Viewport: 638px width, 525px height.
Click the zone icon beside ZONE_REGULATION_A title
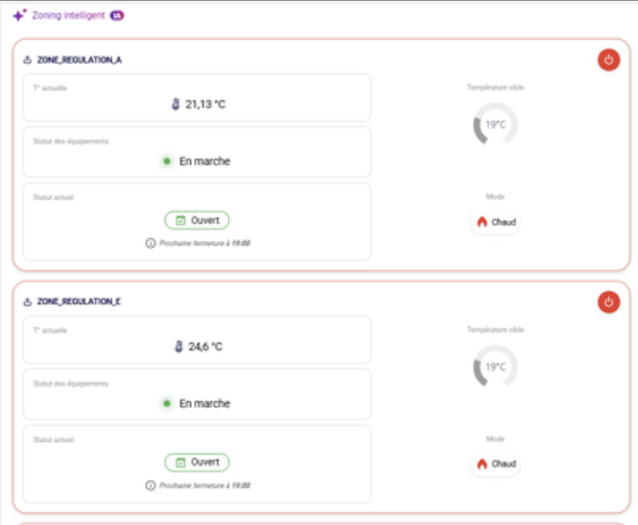click(27, 60)
